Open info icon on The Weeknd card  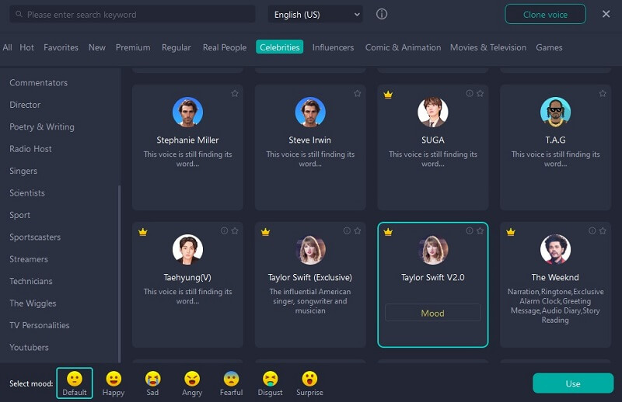pyautogui.click(x=592, y=230)
